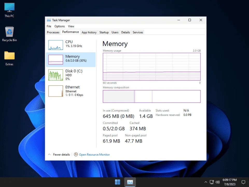This screenshot has width=249, height=187.
Task: Click the Memory composition bar
Action: 152,96
